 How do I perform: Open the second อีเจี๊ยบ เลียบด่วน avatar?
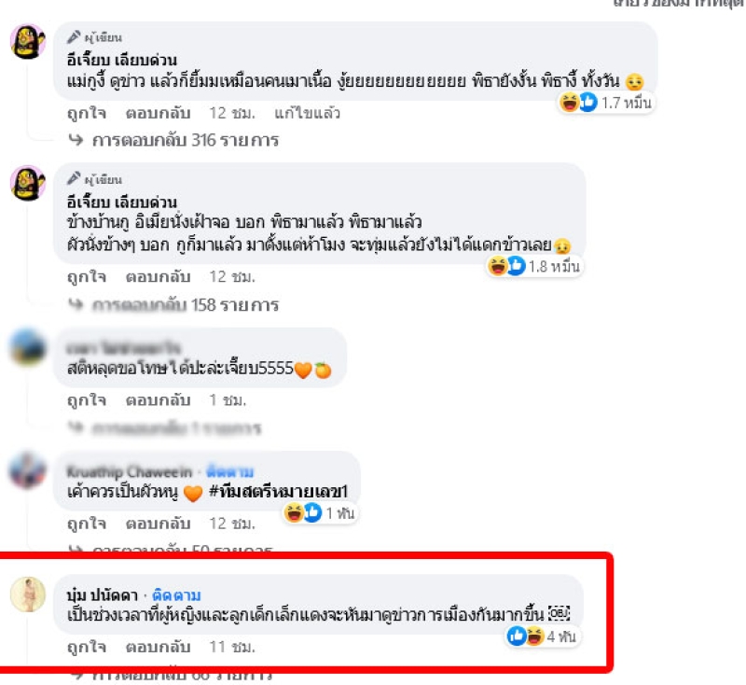[28, 183]
